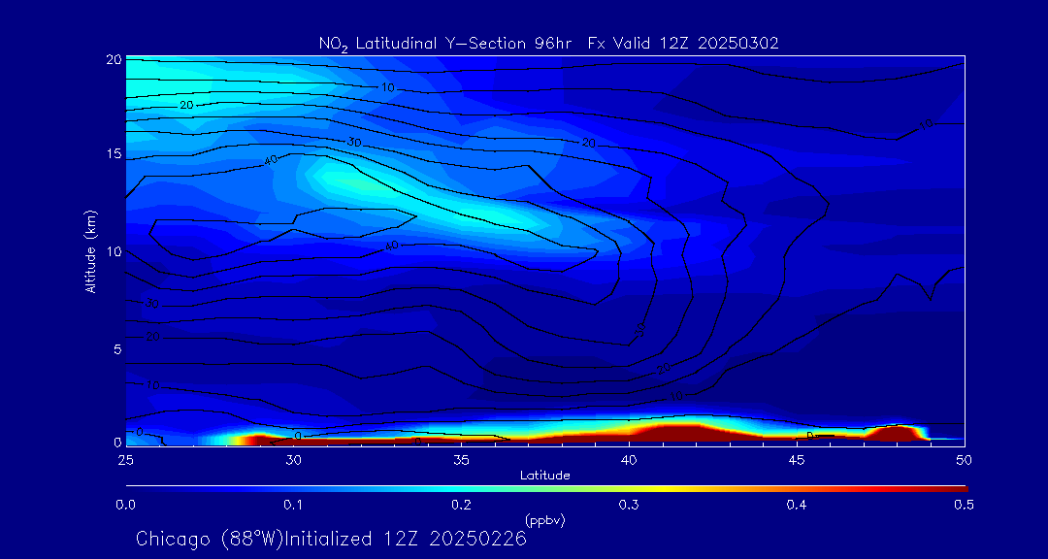This screenshot has height=559, width=1048.
Task: Click the latitude axis tick label "40"
Action: [x=629, y=460]
